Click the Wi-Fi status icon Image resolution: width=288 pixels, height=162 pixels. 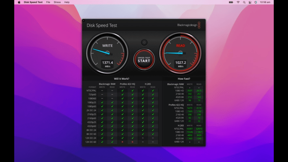click(x=238, y=2)
